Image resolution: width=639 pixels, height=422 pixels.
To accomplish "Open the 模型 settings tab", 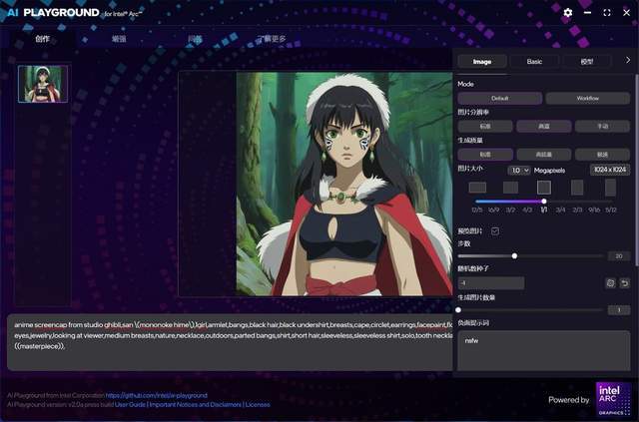I will [x=586, y=62].
